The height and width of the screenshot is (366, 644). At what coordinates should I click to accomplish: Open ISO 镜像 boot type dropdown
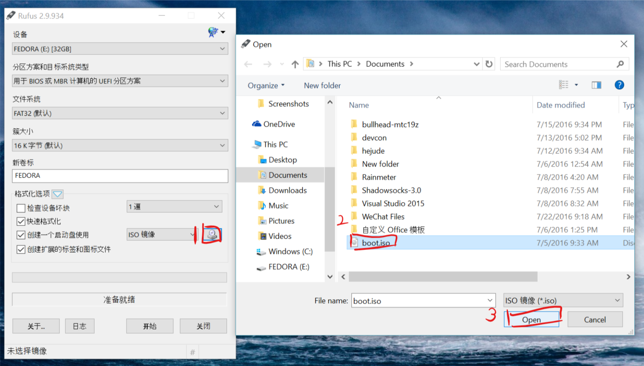point(160,235)
